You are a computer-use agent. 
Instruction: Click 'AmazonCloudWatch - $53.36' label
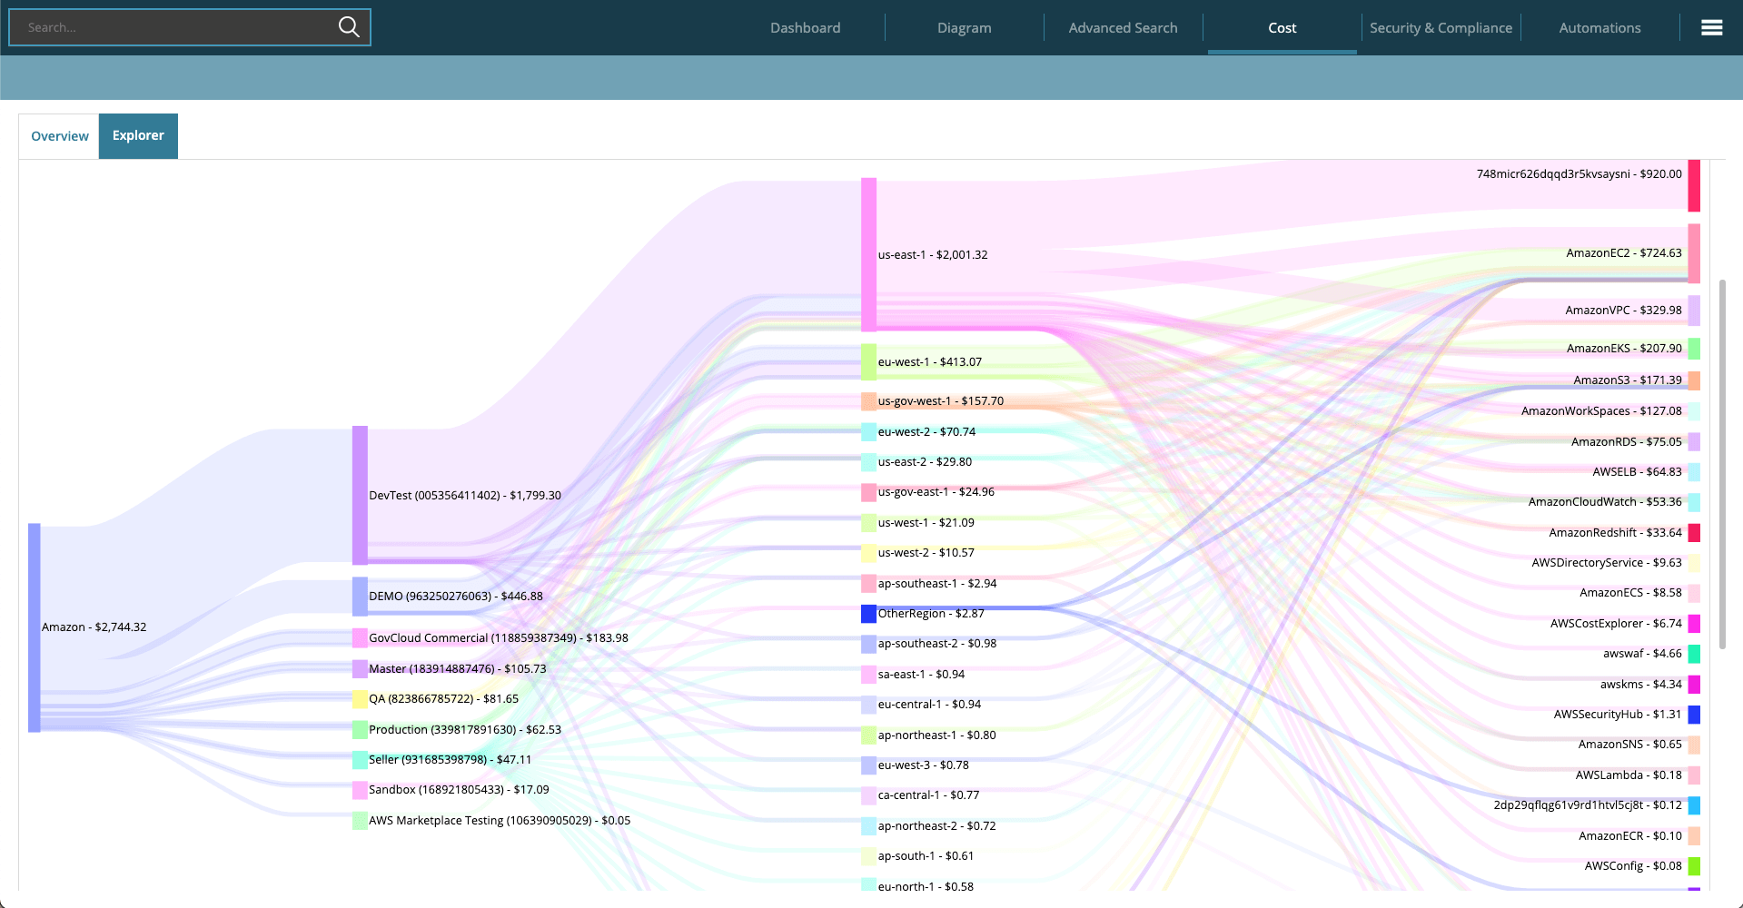(x=1605, y=502)
